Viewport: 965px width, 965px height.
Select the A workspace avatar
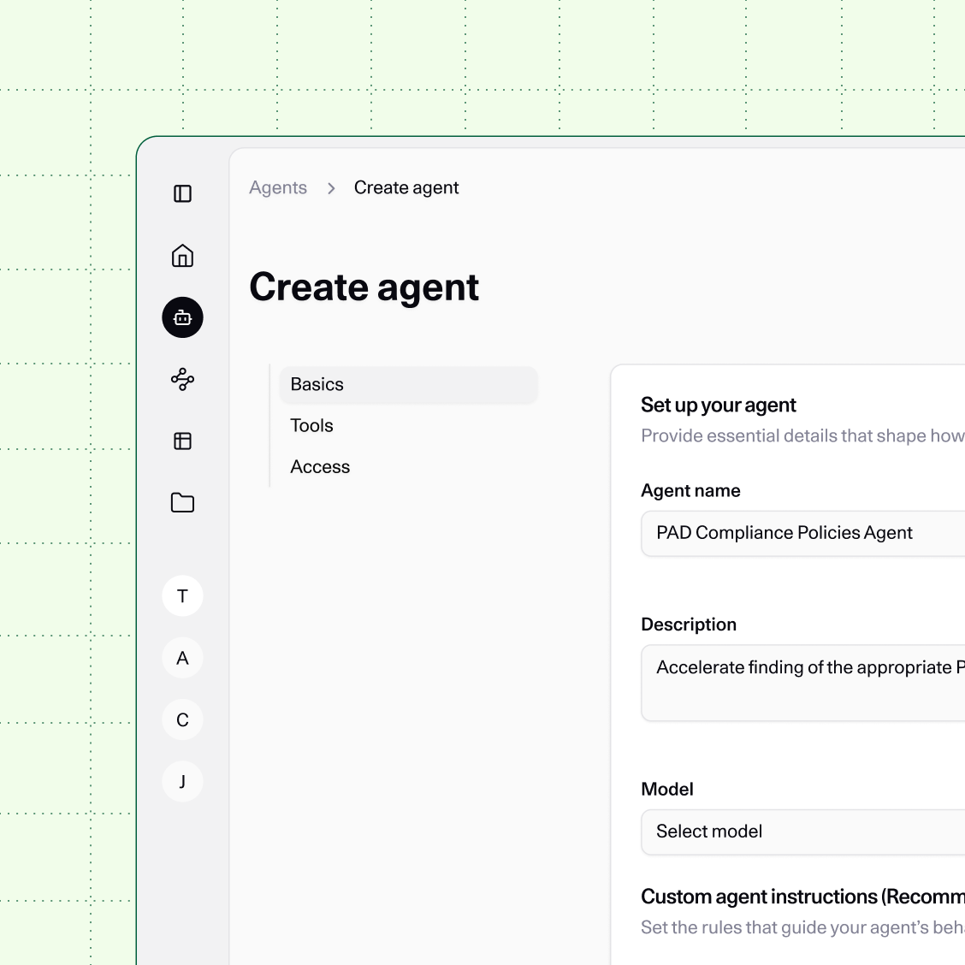click(x=182, y=658)
